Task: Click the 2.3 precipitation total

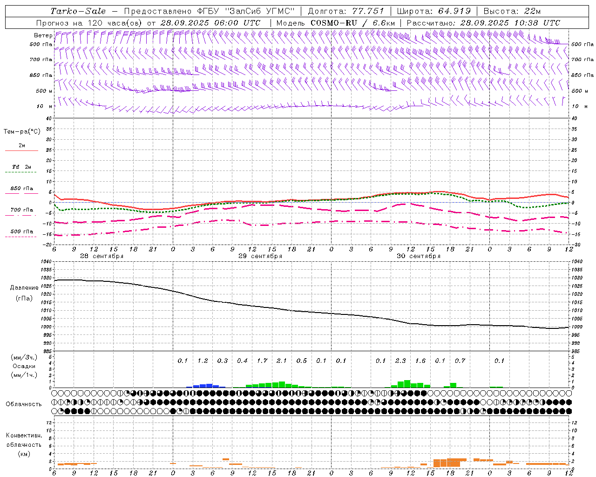Action: [400, 361]
